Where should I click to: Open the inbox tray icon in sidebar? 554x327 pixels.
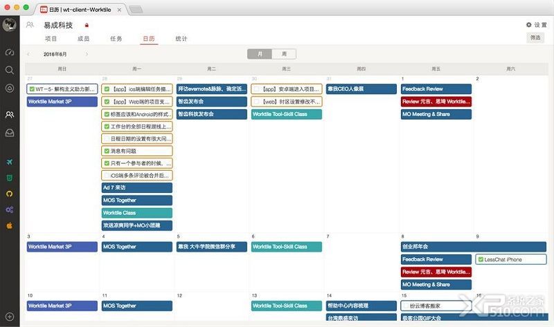[x=10, y=133]
